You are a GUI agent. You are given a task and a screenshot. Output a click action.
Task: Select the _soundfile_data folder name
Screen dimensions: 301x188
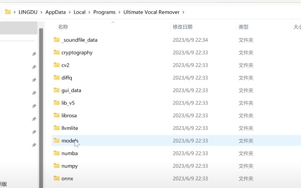point(80,40)
